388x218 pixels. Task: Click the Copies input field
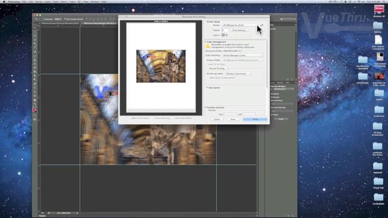pos(226,30)
